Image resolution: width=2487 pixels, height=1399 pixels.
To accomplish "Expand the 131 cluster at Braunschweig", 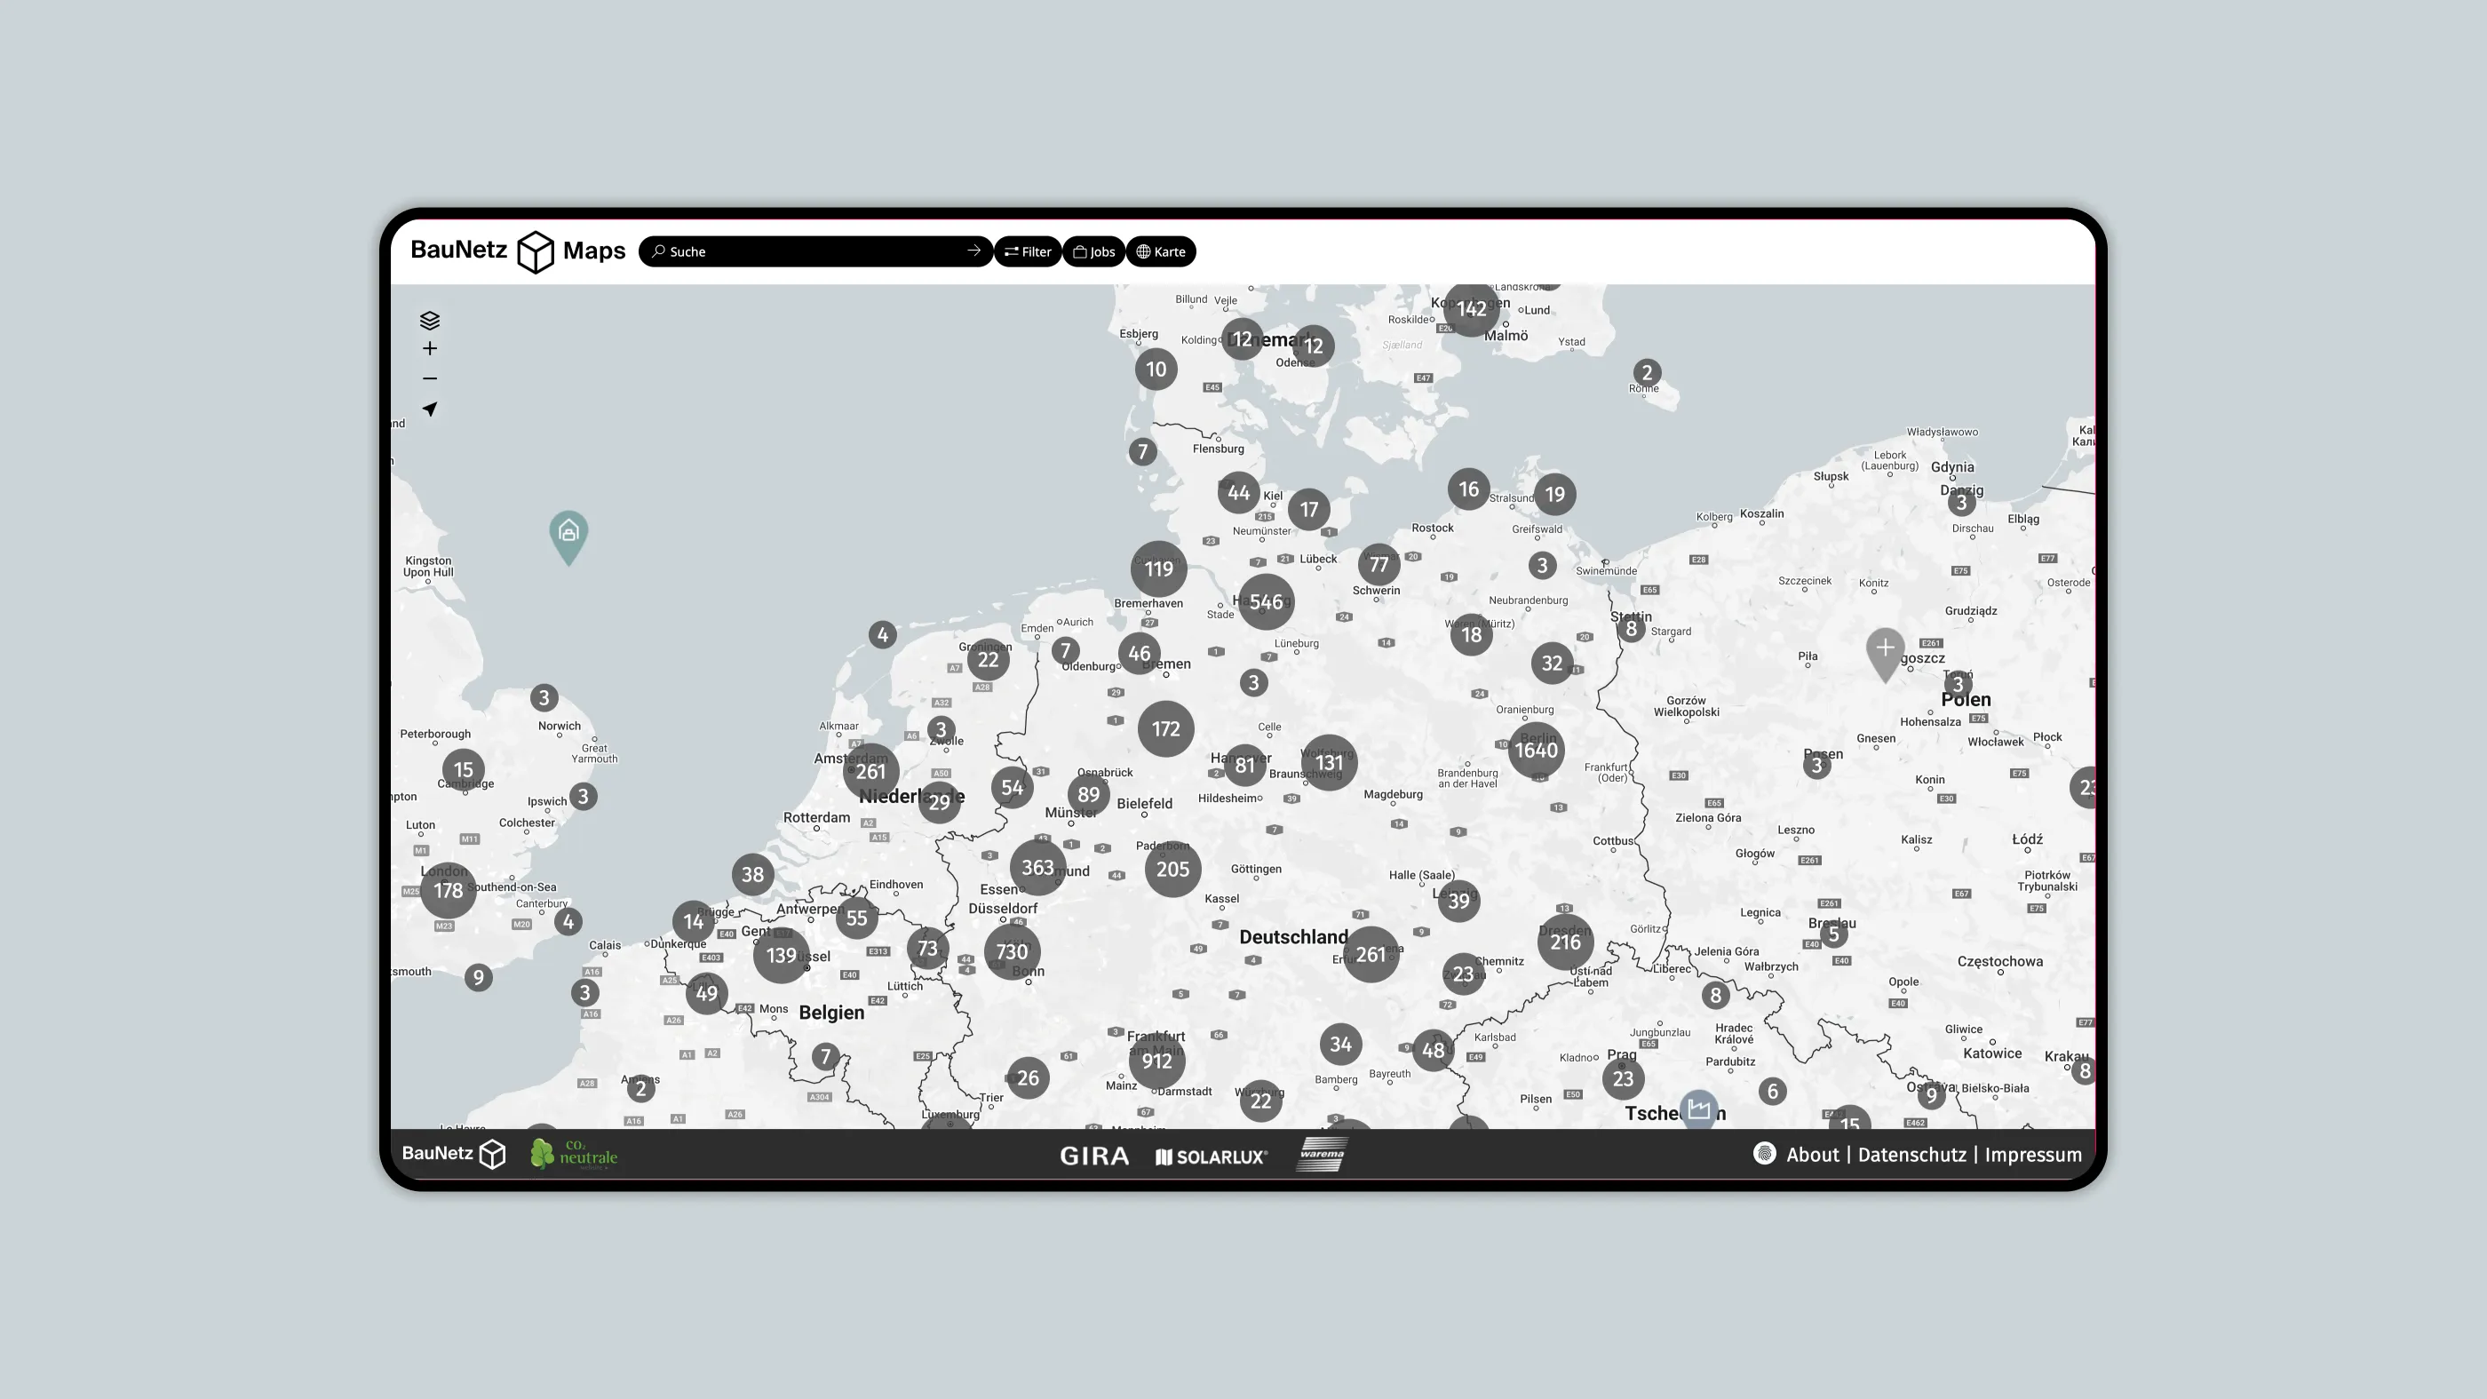I will 1329,763.
